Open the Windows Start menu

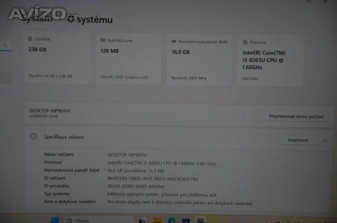(55, 220)
